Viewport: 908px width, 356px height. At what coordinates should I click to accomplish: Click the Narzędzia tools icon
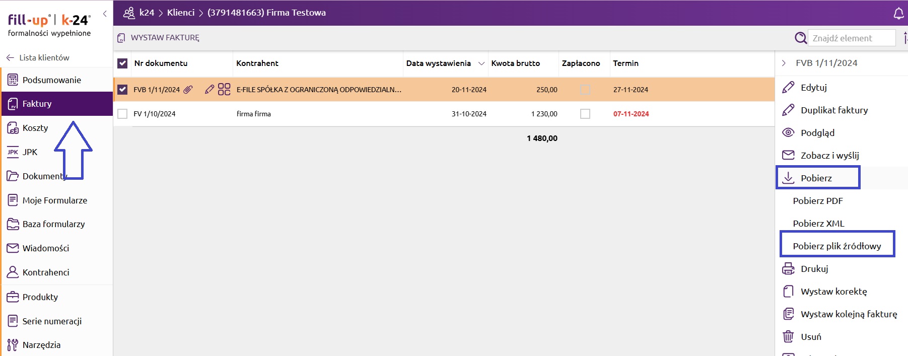[13, 345]
